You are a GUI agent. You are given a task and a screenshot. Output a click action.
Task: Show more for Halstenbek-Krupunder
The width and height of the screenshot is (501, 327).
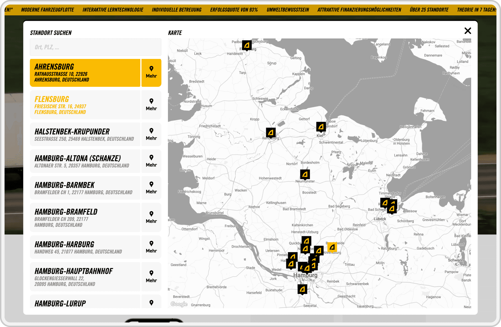point(151,134)
